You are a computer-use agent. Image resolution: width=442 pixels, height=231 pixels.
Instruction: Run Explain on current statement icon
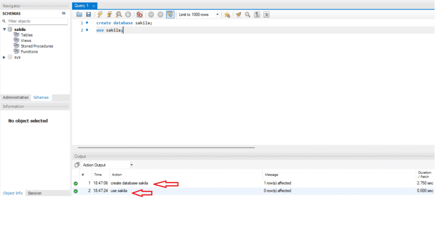tap(119, 14)
